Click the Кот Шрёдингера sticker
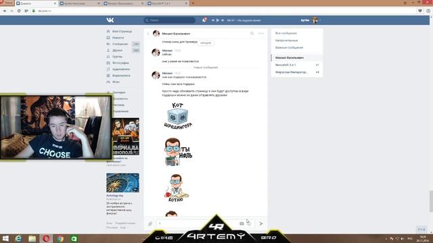 [x=178, y=115]
